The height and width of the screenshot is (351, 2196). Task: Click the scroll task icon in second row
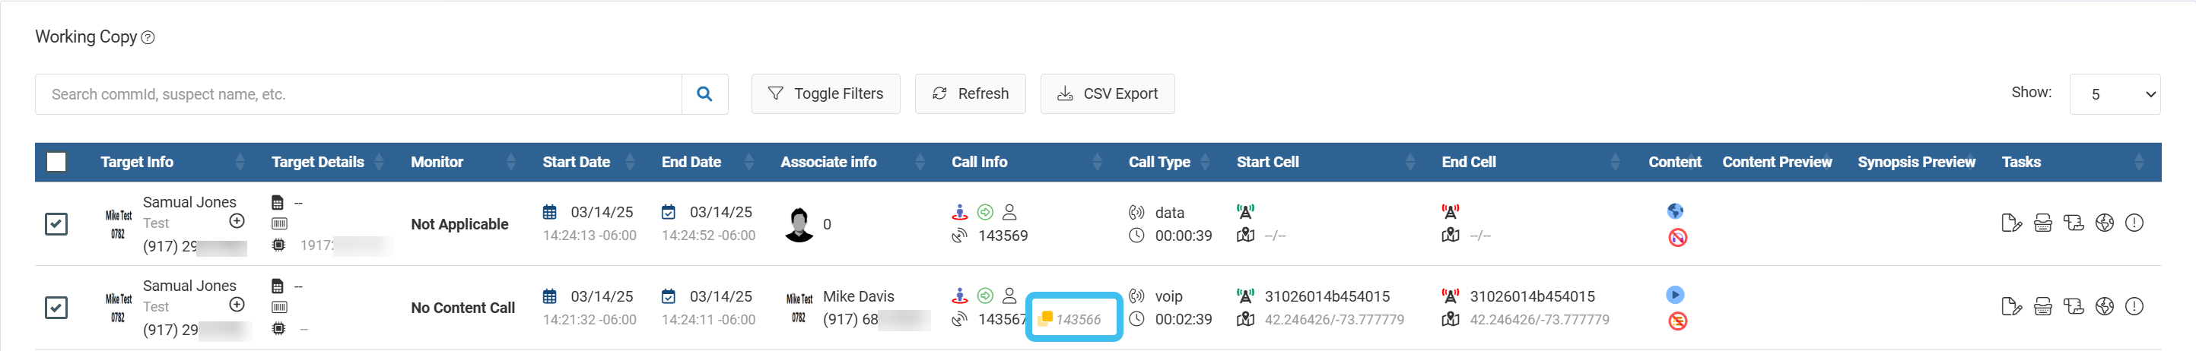click(2074, 307)
